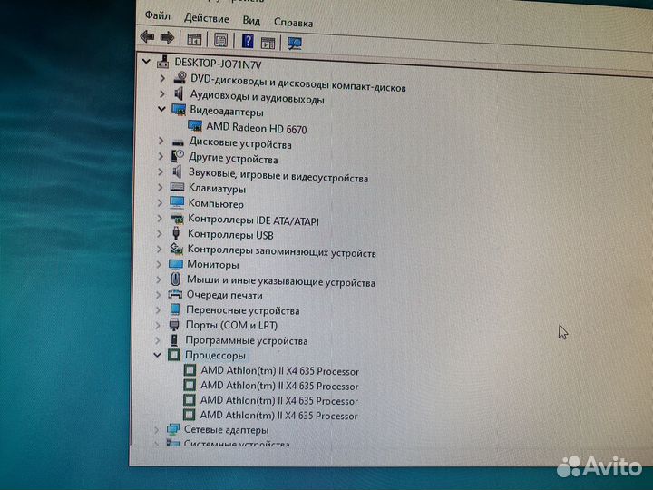Click the computer icon beside DESKTOP-JO71N7V

(163, 62)
